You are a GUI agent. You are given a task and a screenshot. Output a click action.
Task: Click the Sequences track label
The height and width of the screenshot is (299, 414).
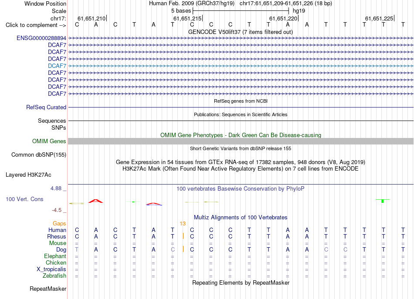52,121
